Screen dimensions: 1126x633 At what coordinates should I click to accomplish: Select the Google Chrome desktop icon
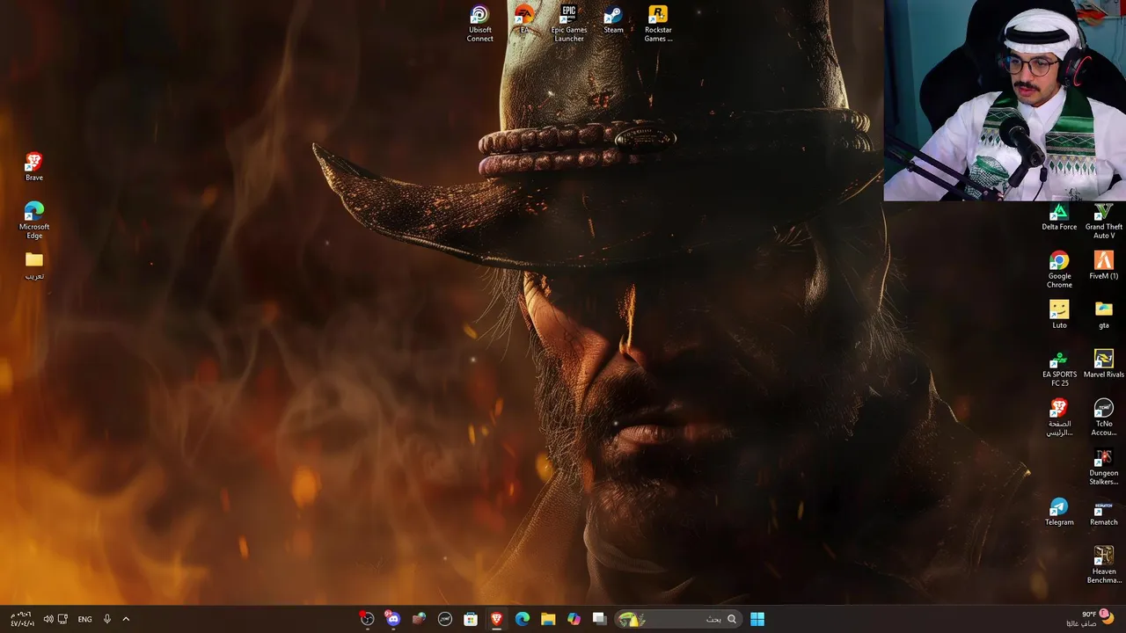(x=1059, y=270)
